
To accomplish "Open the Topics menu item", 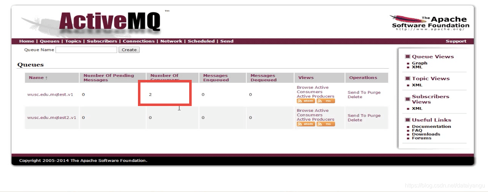I will pyautogui.click(x=73, y=41).
